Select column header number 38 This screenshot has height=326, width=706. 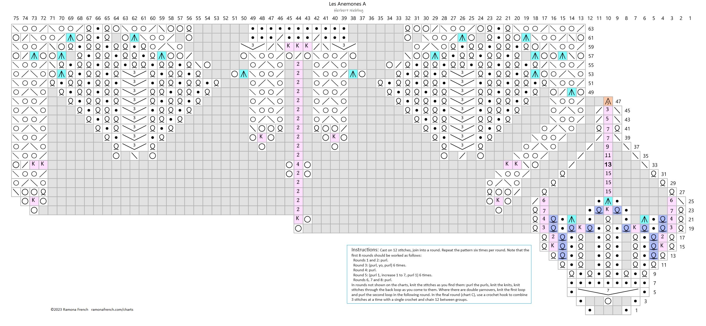353,18
